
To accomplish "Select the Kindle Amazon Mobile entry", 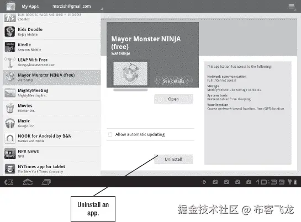I will (51, 47).
